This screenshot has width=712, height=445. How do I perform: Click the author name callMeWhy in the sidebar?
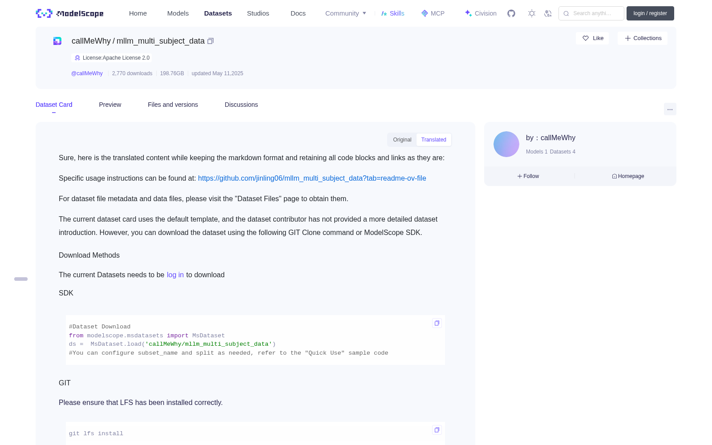[x=558, y=138]
